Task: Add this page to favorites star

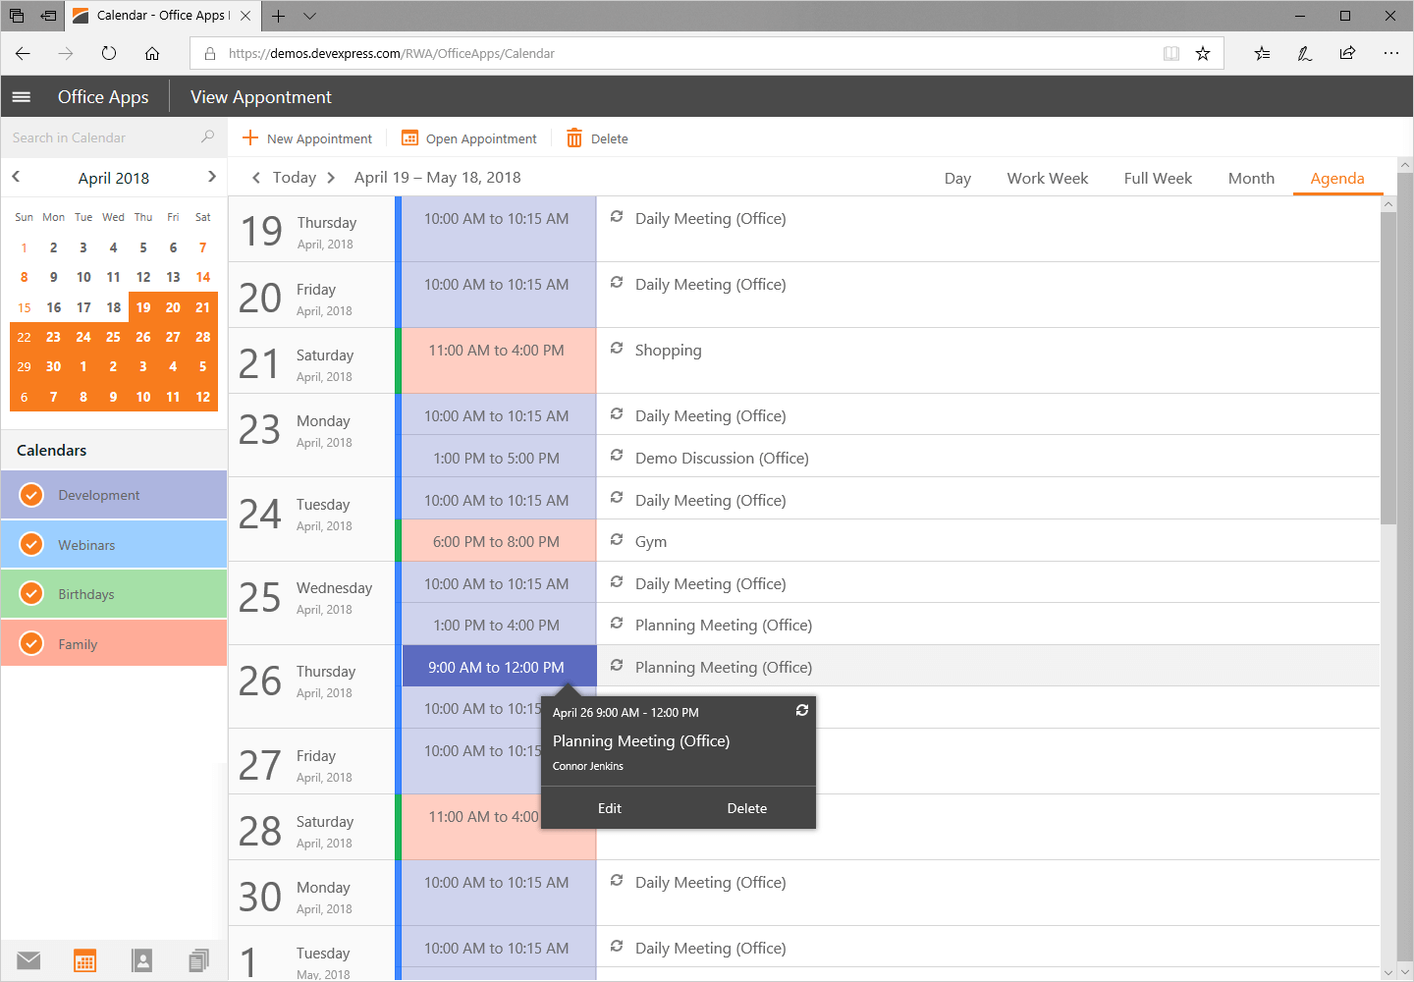Action: [x=1203, y=53]
